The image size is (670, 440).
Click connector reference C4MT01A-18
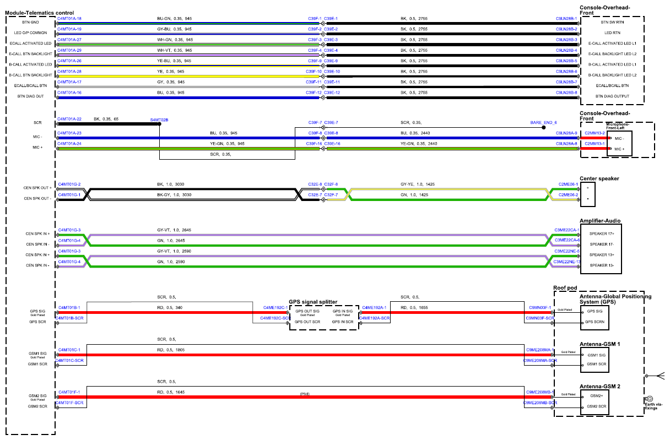69,19
